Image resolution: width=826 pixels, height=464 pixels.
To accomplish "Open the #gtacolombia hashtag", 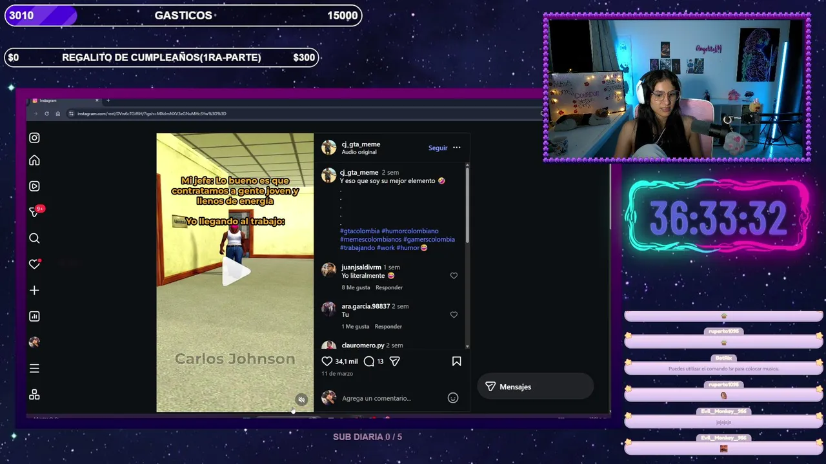I will [359, 231].
